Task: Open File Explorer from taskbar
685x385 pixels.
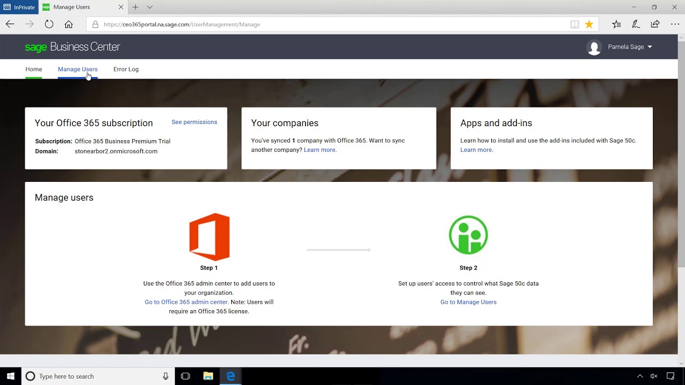Action: (x=208, y=376)
